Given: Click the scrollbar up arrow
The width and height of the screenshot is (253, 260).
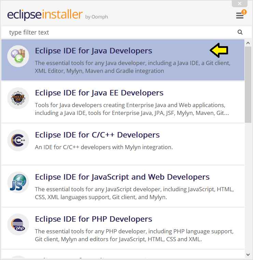Looking at the screenshot, I should (x=248, y=43).
